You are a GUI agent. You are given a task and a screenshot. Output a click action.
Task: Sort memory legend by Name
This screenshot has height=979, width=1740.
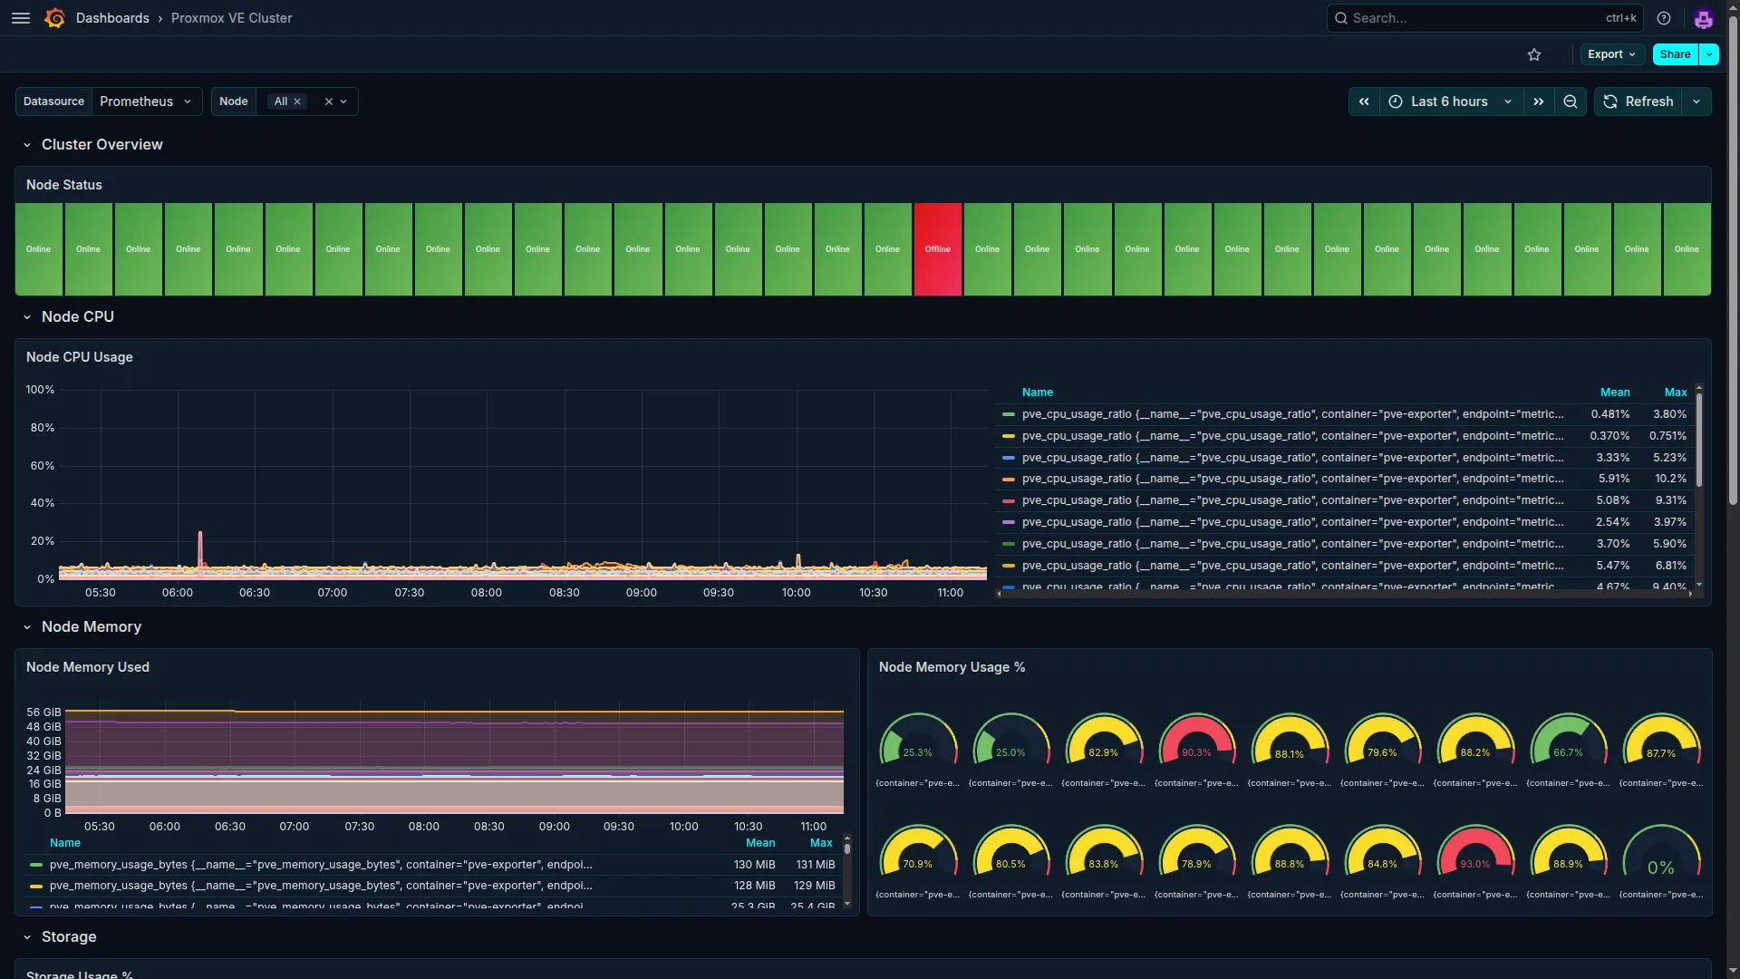(x=65, y=843)
